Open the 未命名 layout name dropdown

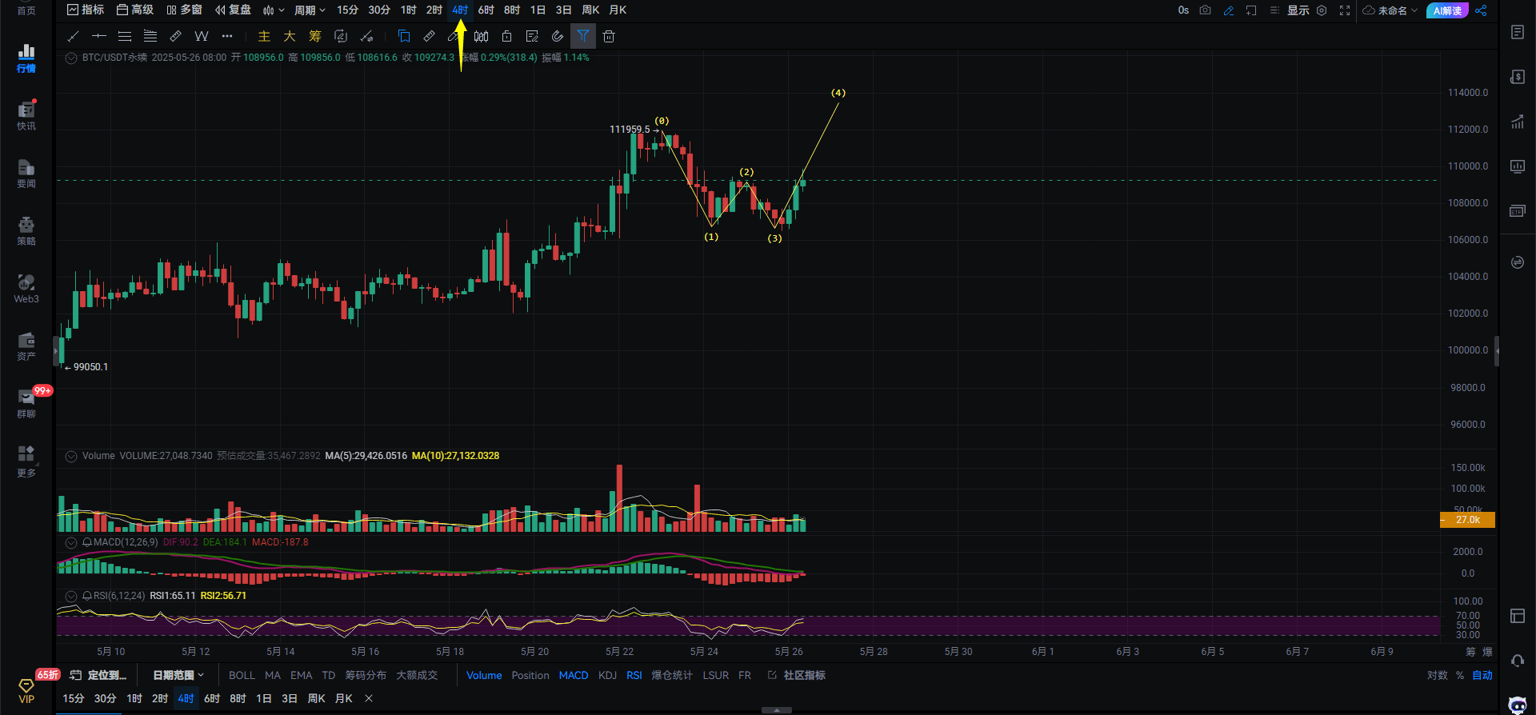coord(1390,10)
